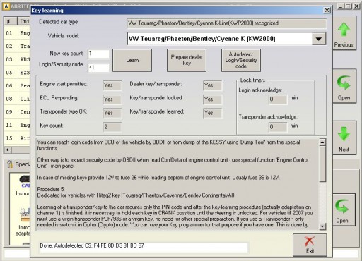
Task: Click the Special functions tools icon in background
Action: [x=10, y=164]
